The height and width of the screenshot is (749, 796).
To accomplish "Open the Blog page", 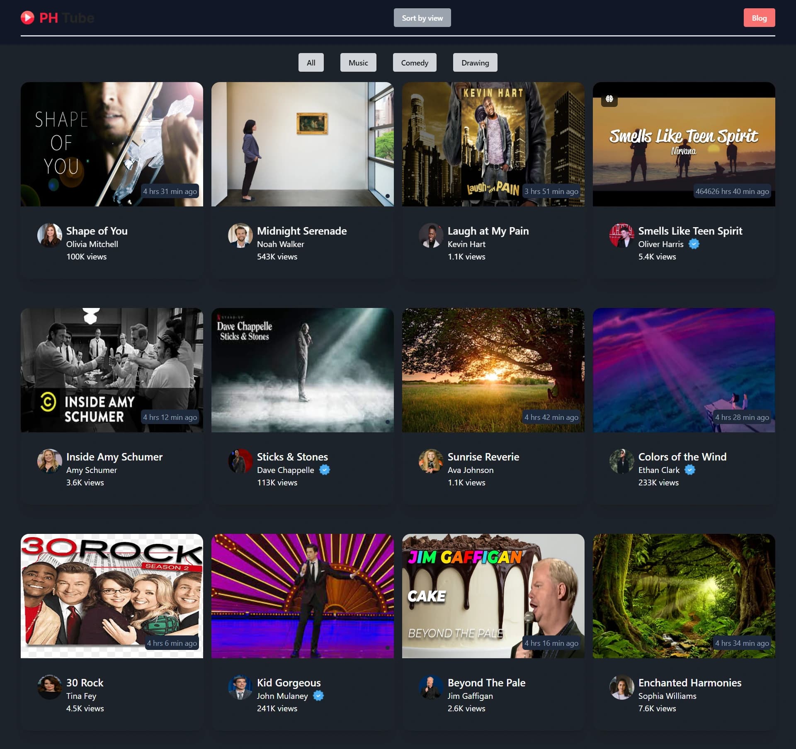I will coord(759,18).
